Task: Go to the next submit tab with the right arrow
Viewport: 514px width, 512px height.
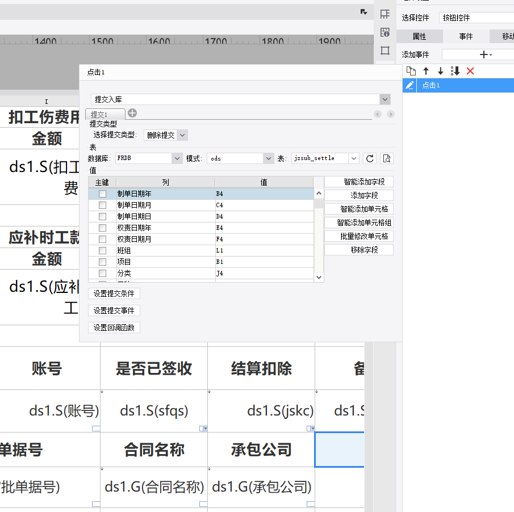Action: coord(390,114)
